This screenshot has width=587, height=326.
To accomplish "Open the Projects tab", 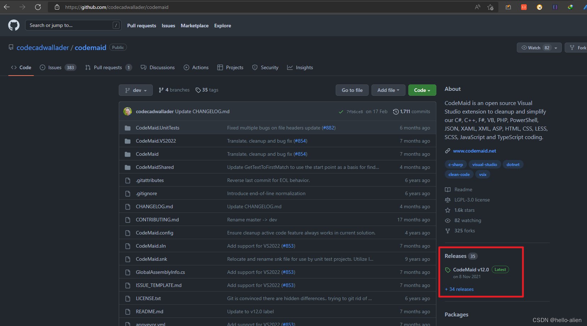I will pyautogui.click(x=230, y=67).
